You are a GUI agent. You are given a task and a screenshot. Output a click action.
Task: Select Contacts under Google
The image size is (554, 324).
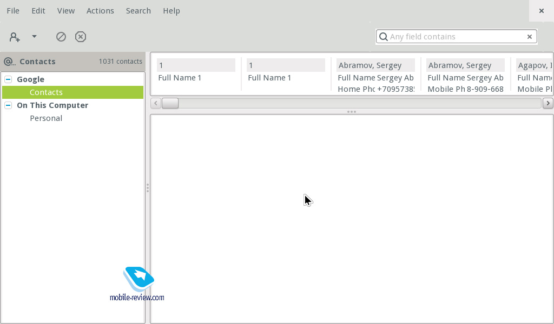[x=46, y=92]
